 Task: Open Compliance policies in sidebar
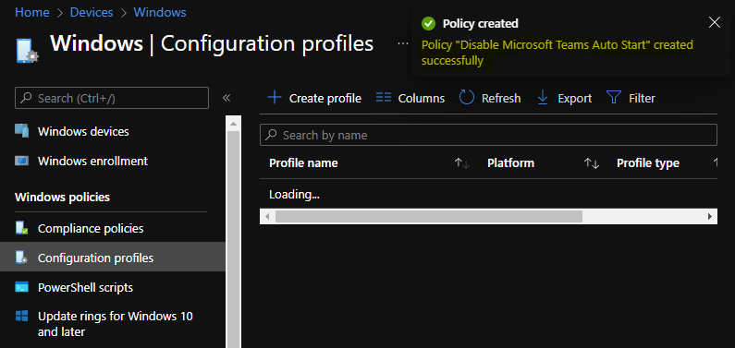tap(91, 229)
